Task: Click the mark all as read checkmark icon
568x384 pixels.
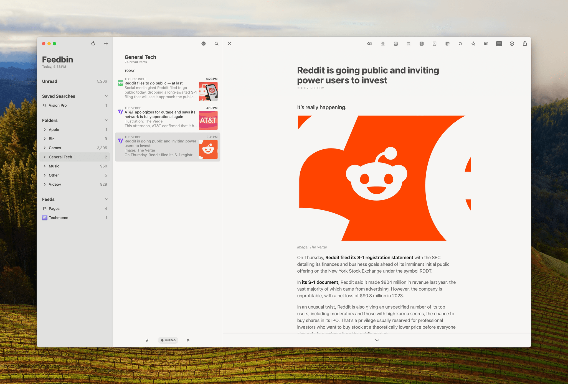Action: pyautogui.click(x=204, y=43)
